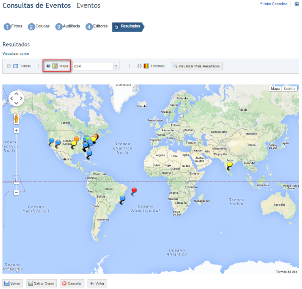Screen dimensions: 302x289
Task: Click the orange pin near the Great Lakes
Action: pos(76,139)
